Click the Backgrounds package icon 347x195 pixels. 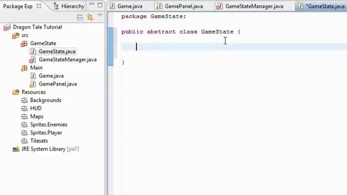point(24,100)
